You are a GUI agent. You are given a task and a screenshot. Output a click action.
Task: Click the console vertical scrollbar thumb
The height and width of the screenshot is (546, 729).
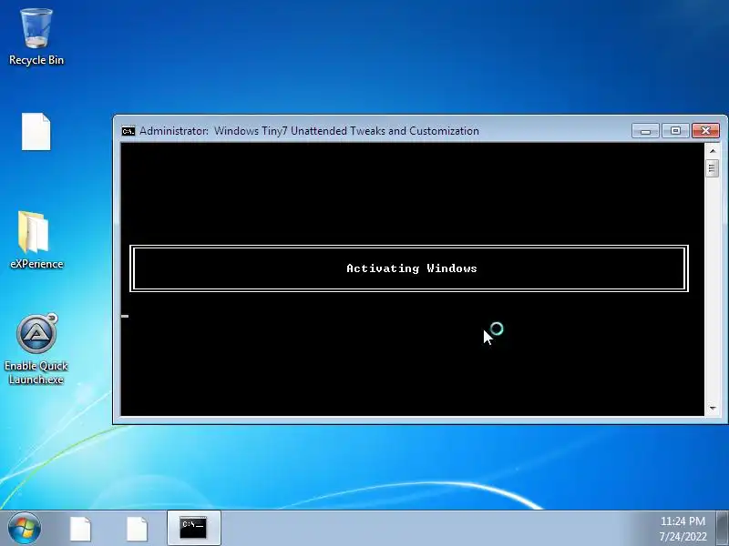[x=713, y=168]
